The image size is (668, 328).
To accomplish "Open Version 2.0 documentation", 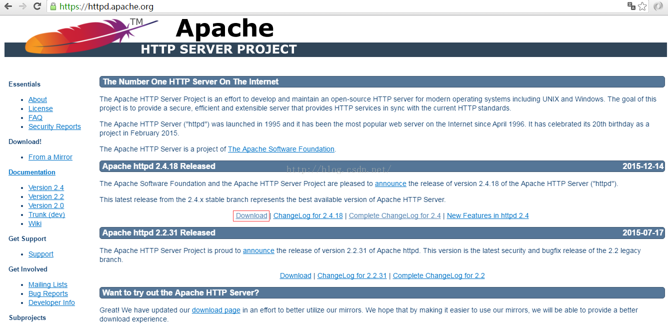I will point(46,205).
